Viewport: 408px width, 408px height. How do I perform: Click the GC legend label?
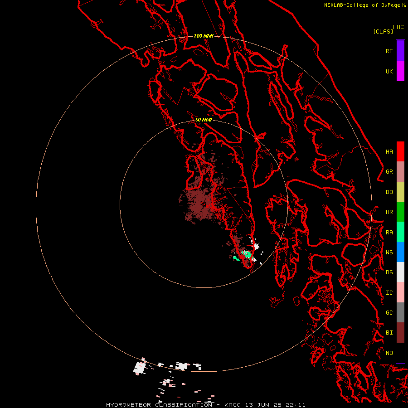(x=389, y=313)
